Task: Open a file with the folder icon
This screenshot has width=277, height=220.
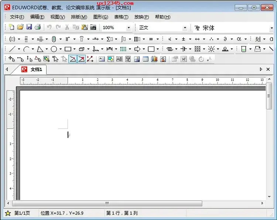Action: click(20, 27)
